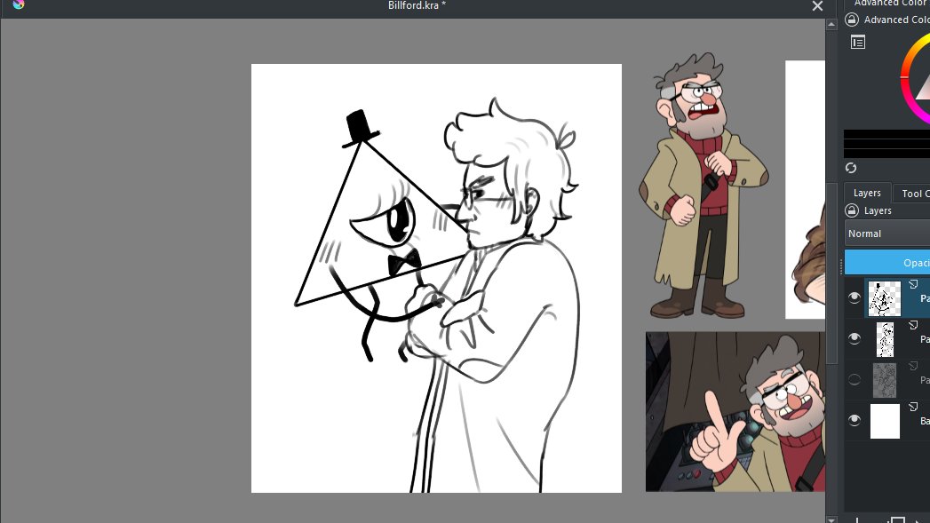This screenshot has height=523, width=930.
Task: Switch to the Layers tab
Action: 867,194
